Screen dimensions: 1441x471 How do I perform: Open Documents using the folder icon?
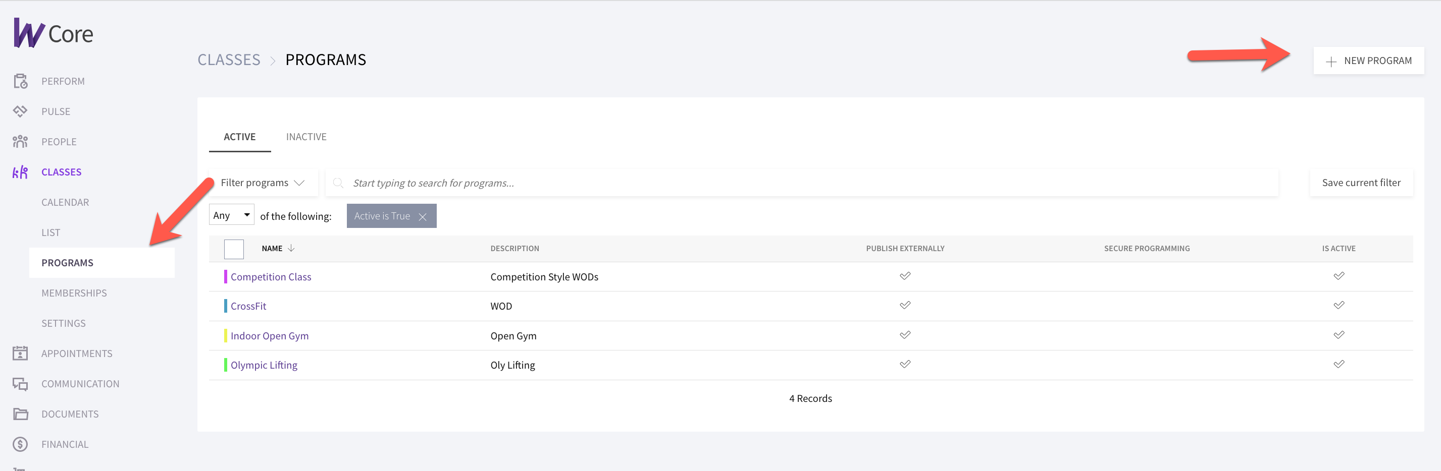click(20, 414)
